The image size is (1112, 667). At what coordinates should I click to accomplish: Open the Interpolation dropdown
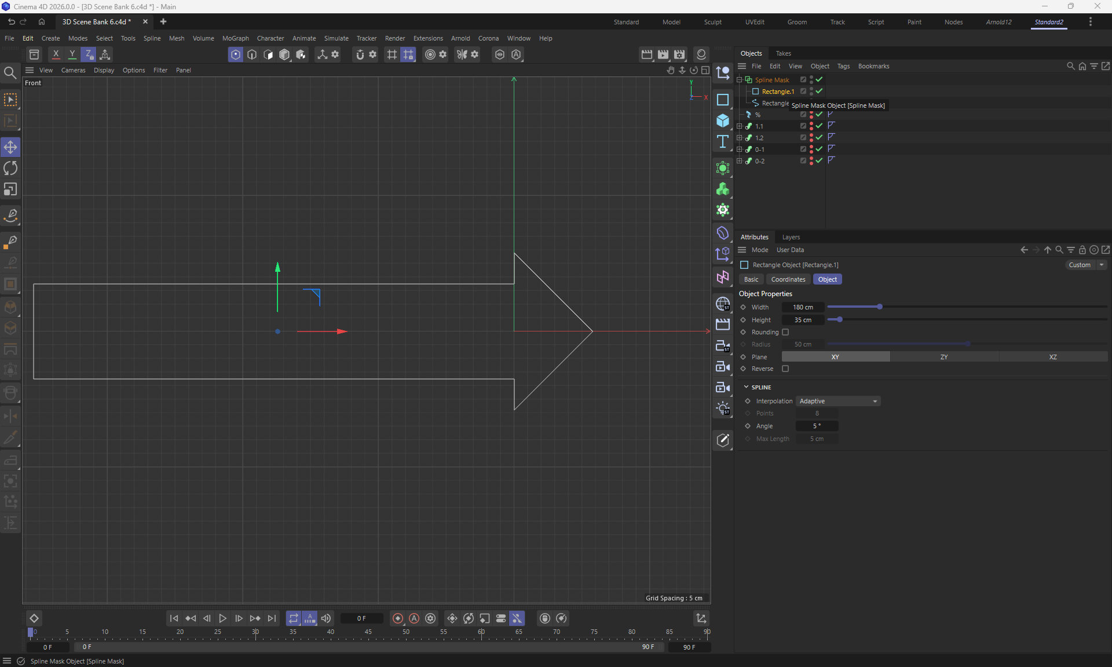tap(838, 401)
